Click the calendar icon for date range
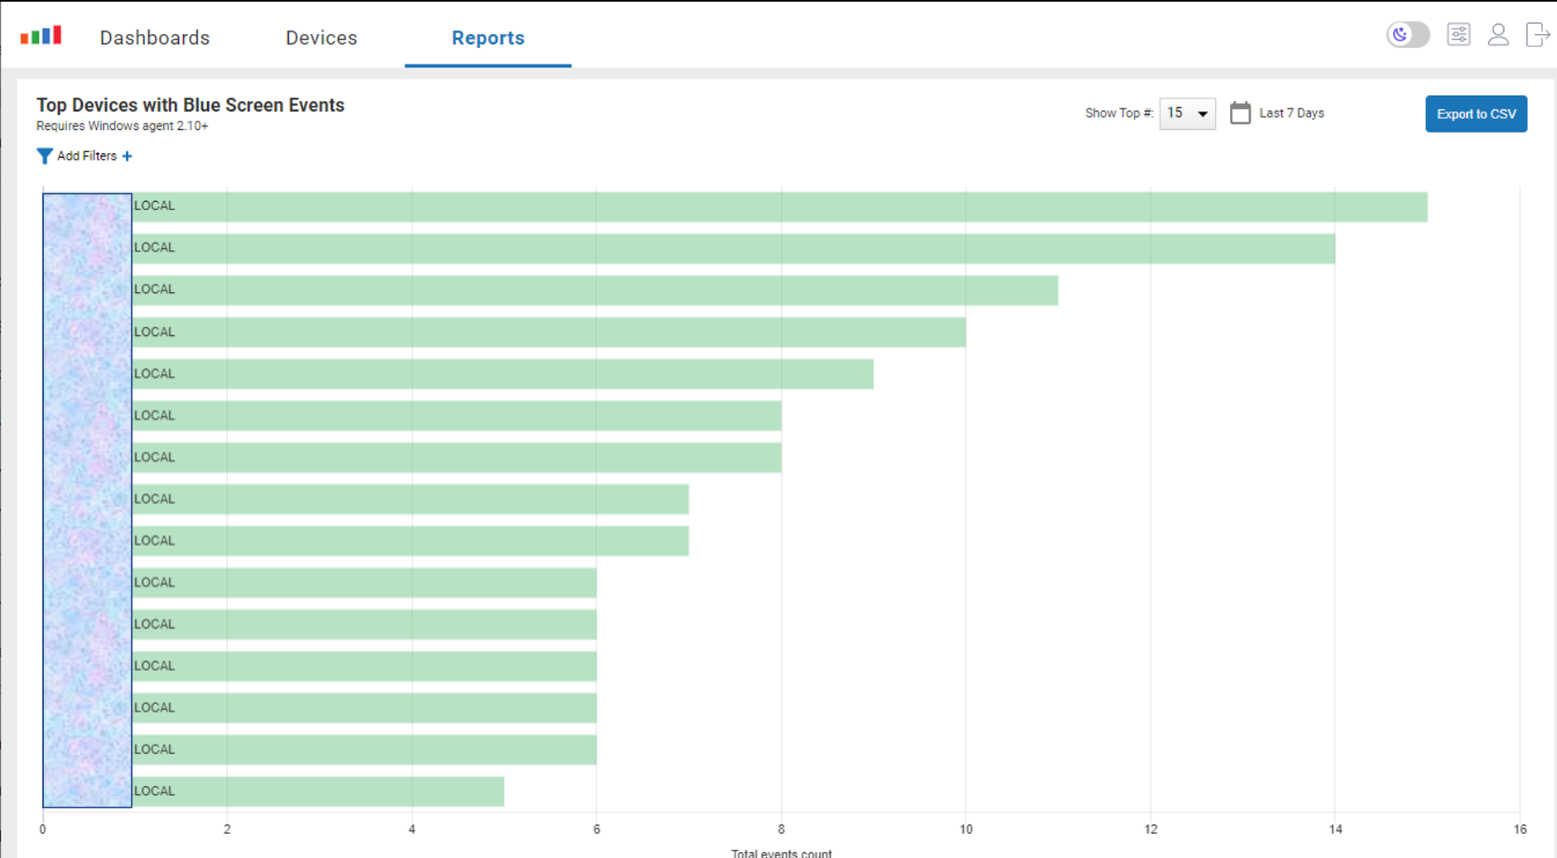This screenshot has width=1557, height=858. (1240, 113)
